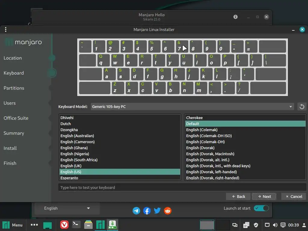
Task: Open the terminal from taskbar
Action: click(x=76, y=225)
